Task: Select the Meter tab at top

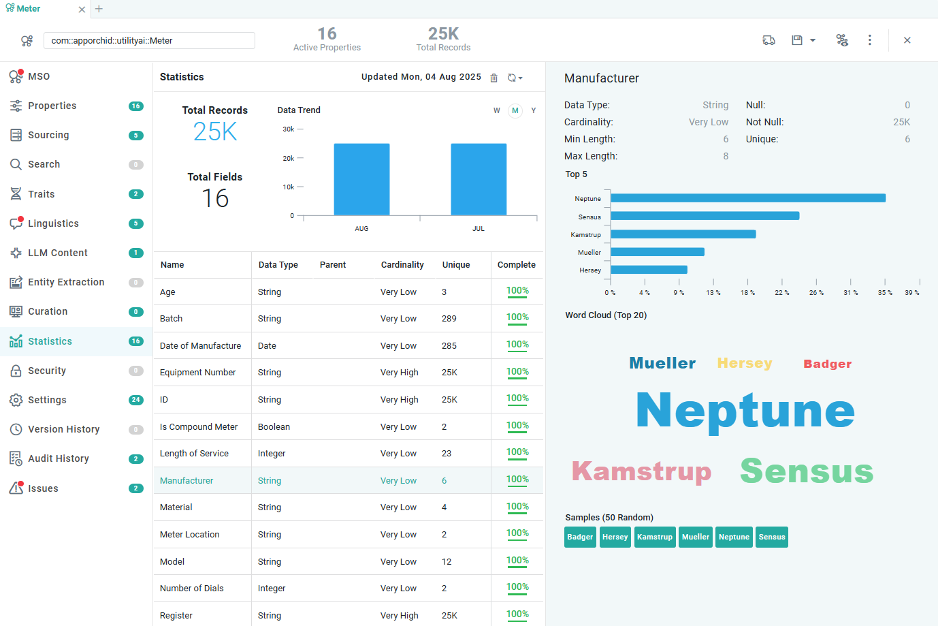Action: pyautogui.click(x=29, y=9)
